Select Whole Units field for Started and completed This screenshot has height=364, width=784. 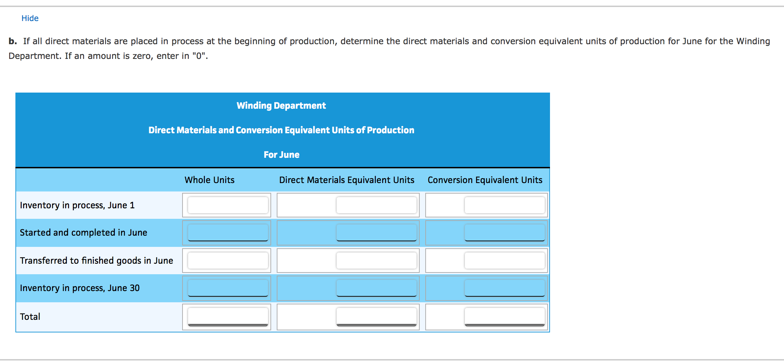[228, 232]
